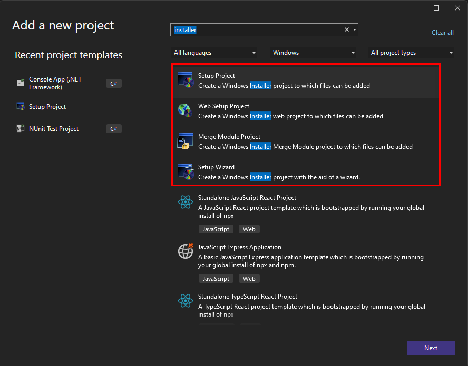Open the All project types dropdown
This screenshot has width=468, height=366.
411,53
